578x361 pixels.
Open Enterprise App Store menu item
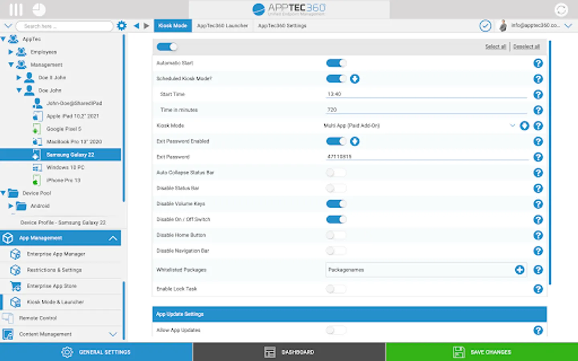[61, 286]
